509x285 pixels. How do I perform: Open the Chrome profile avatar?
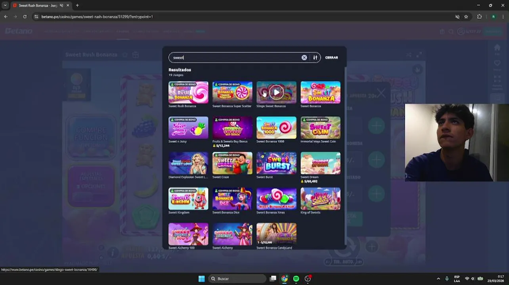(x=493, y=17)
